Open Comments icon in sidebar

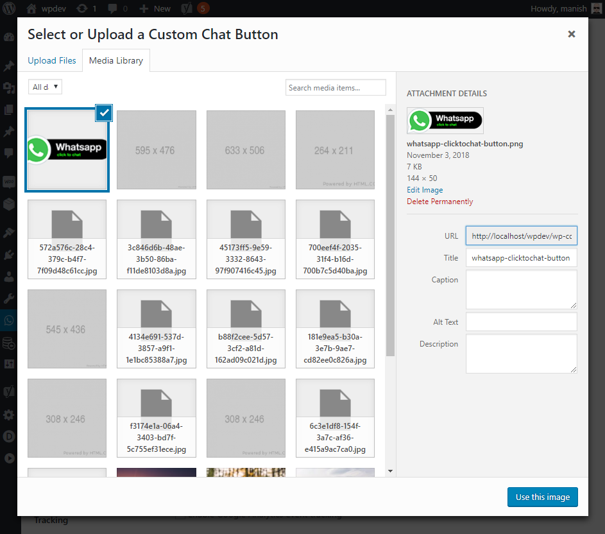click(8, 153)
